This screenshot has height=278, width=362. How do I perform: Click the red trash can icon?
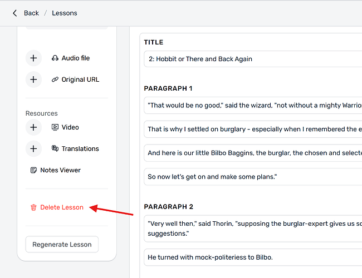[33, 207]
